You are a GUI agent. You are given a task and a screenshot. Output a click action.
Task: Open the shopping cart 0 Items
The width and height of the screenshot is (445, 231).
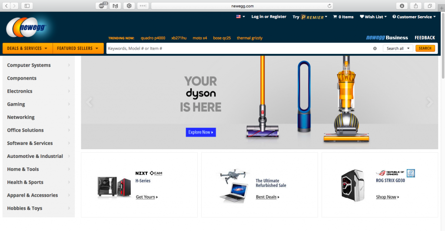coord(343,17)
